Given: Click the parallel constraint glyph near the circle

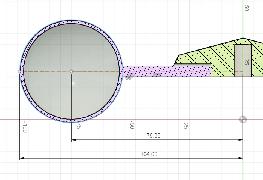Looking at the screenshot, I should point(129,77).
